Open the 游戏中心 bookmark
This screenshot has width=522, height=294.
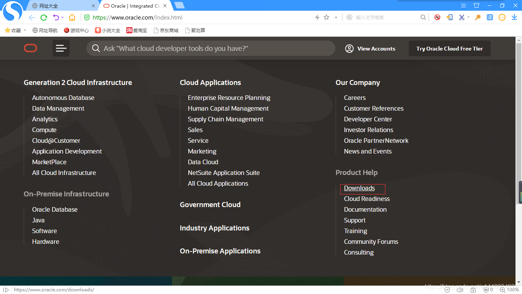click(77, 30)
